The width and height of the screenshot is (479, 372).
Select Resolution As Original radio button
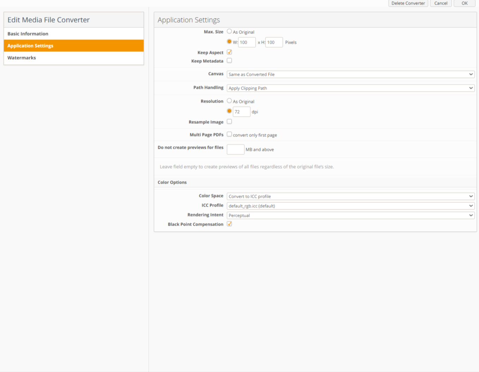tap(229, 101)
